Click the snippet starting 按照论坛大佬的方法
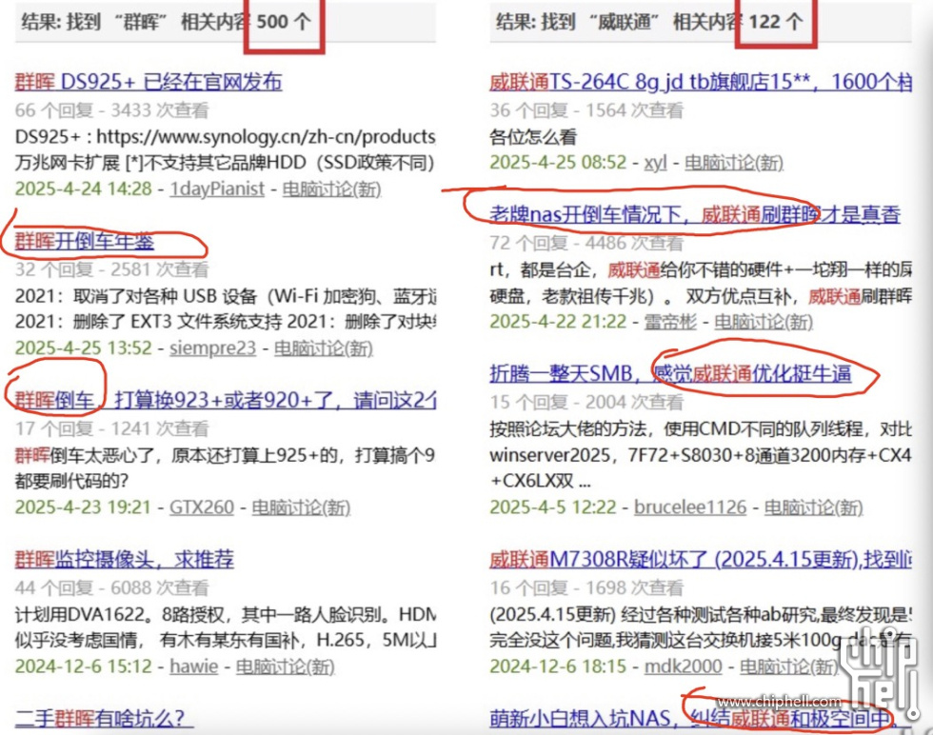This screenshot has height=735, width=933. [701, 428]
